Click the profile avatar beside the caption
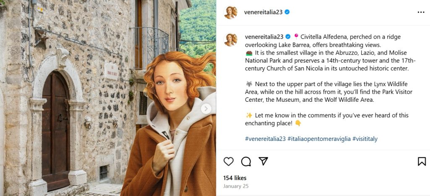 231,40
